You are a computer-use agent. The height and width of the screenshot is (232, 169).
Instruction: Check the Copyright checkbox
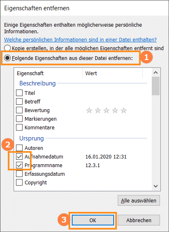19,182
